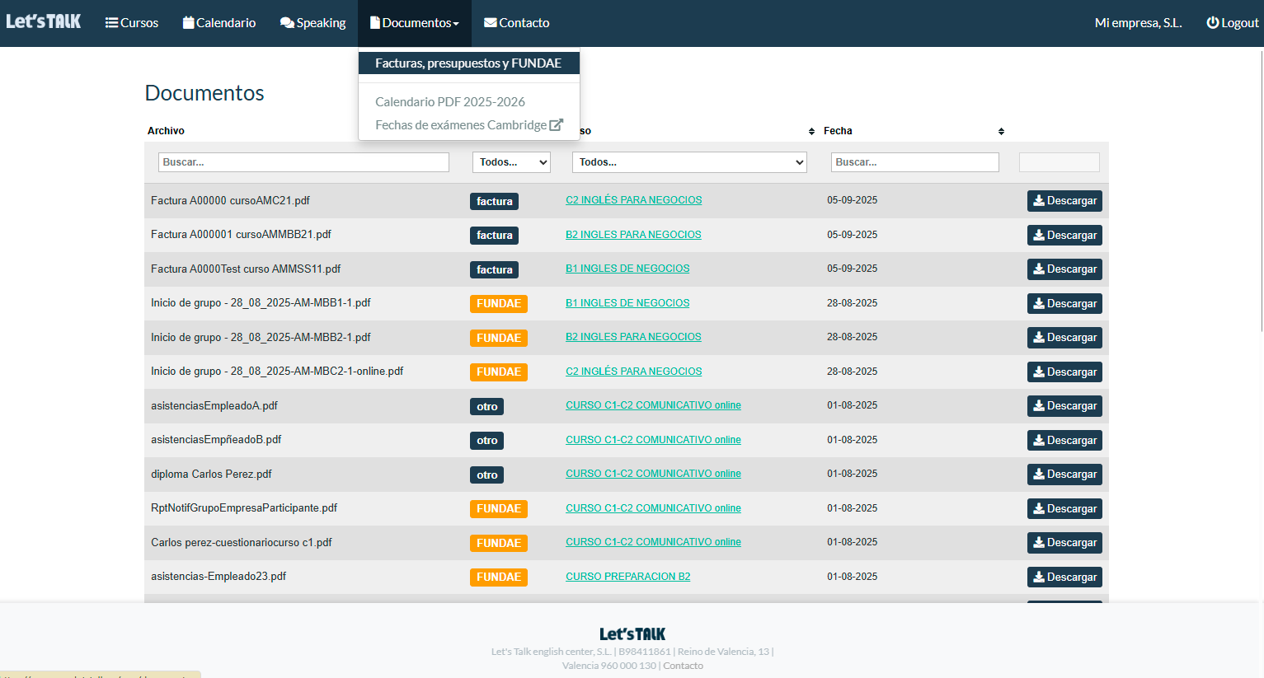1264x678 pixels.
Task: Open CURSO PREPARACION B2 link
Action: 627,577
